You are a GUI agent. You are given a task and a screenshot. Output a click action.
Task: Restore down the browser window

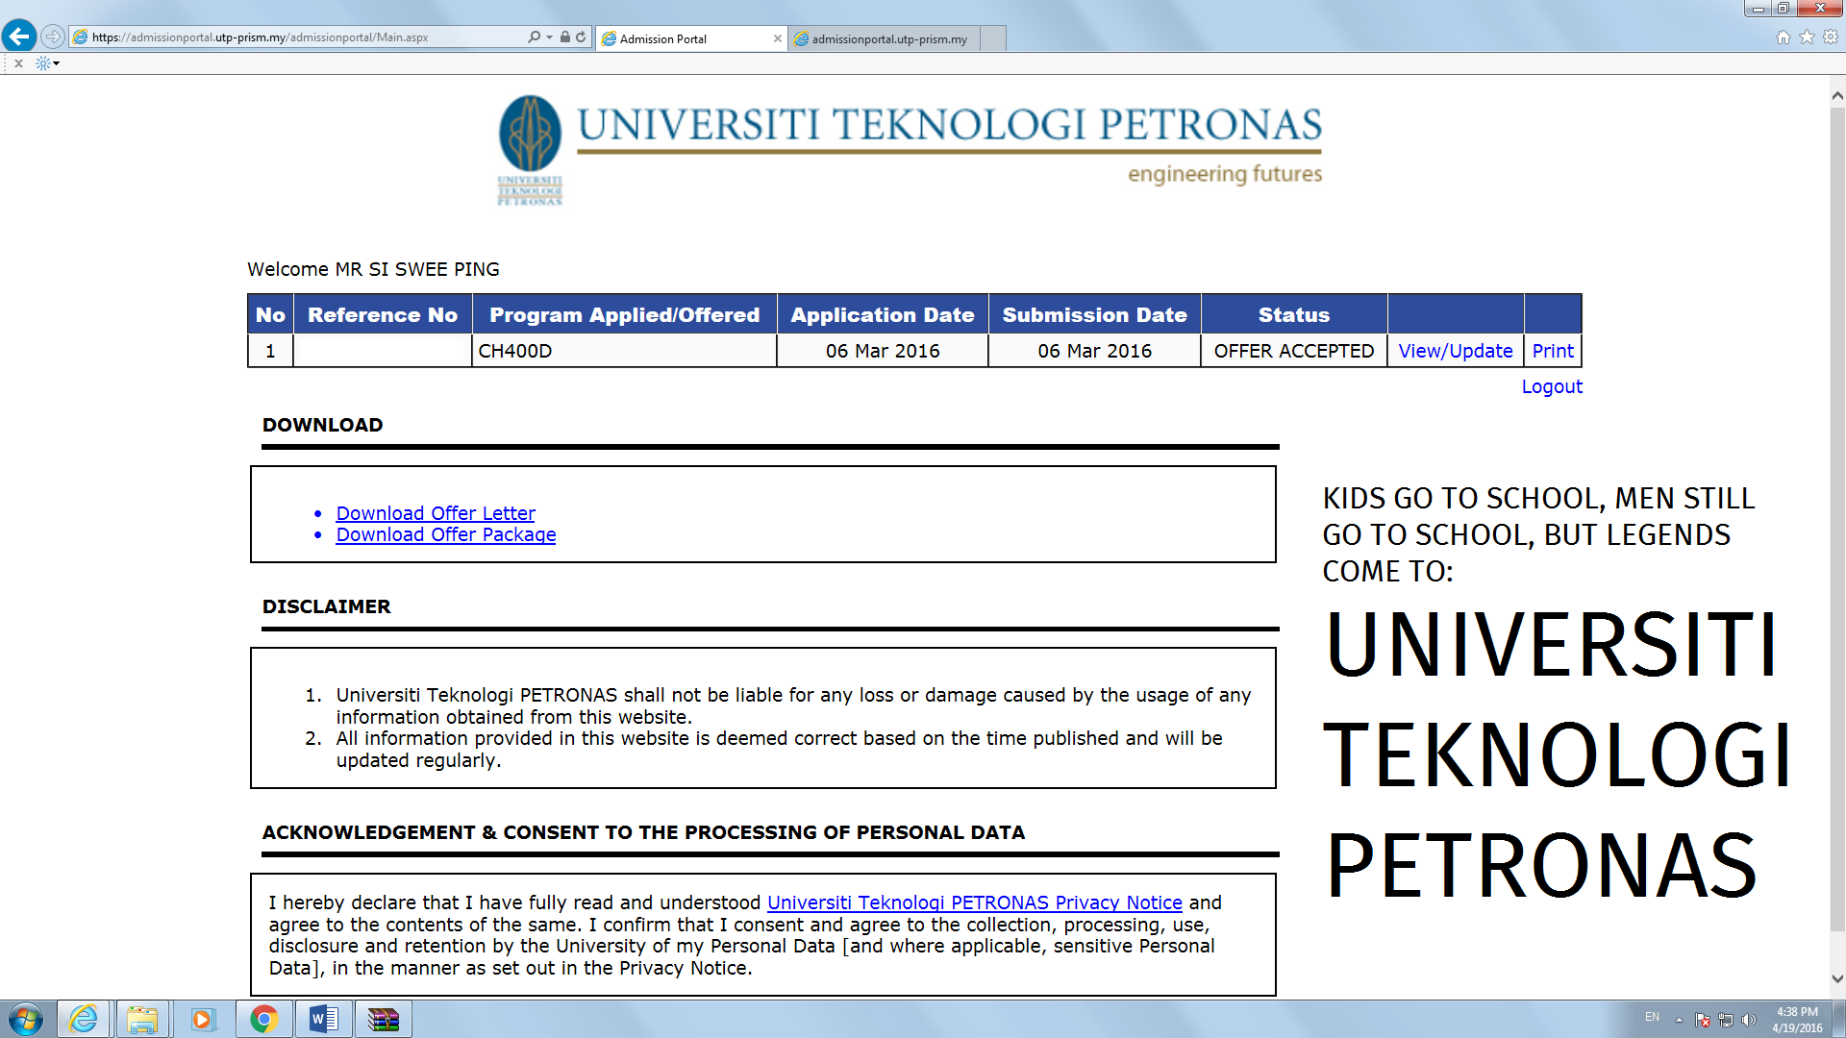[x=1784, y=9]
